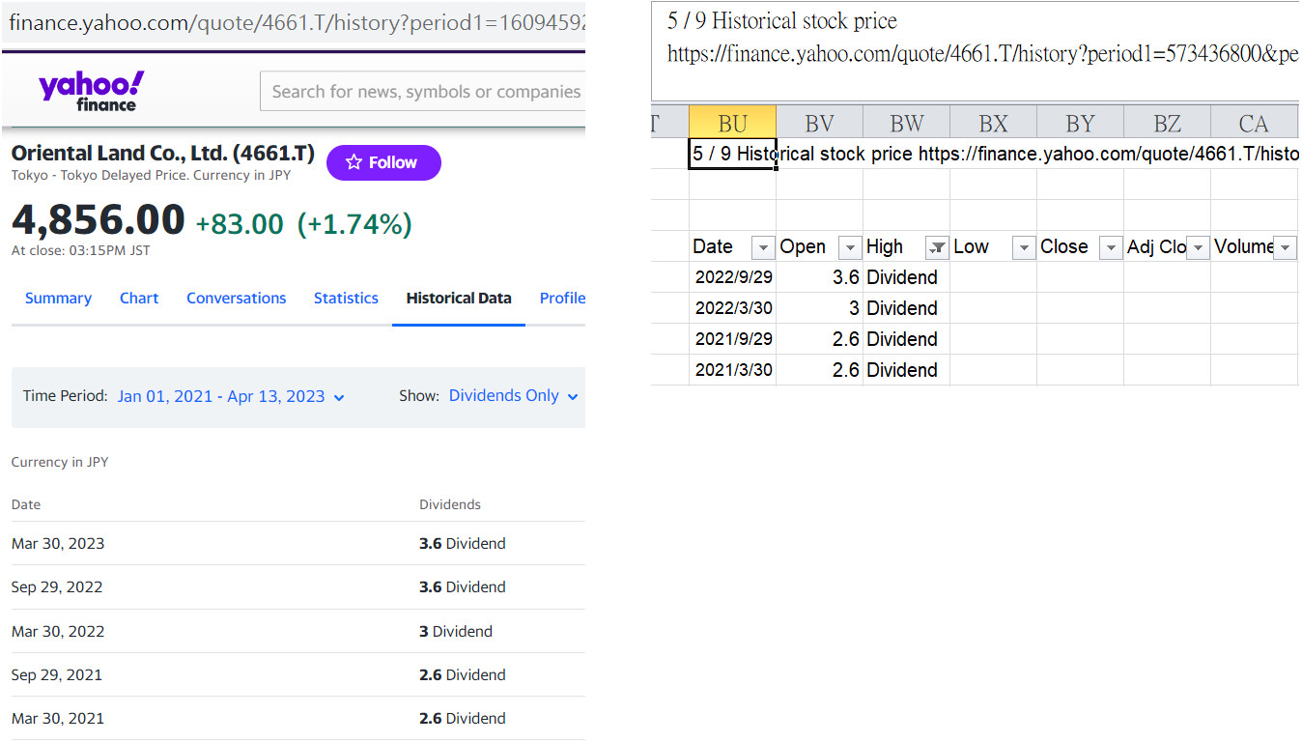Open the Volume column filter dropdown
This screenshot has width=1302, height=743.
(x=1286, y=248)
